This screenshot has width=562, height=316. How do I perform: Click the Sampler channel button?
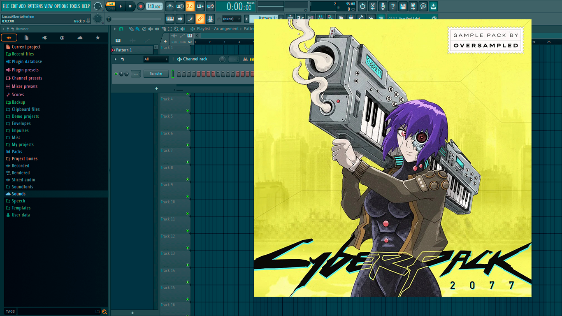(x=156, y=74)
